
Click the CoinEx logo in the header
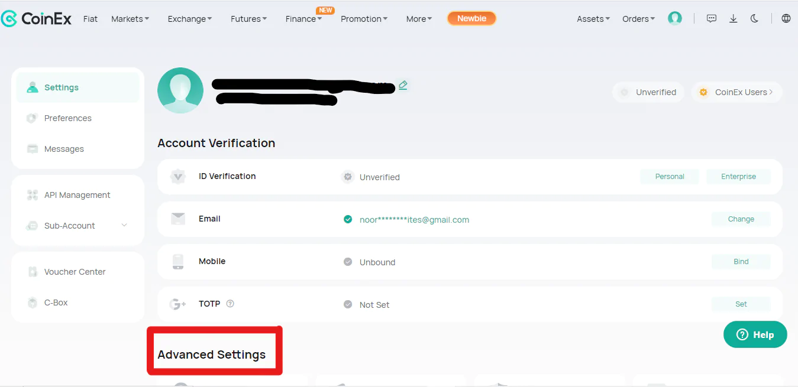[x=36, y=19]
